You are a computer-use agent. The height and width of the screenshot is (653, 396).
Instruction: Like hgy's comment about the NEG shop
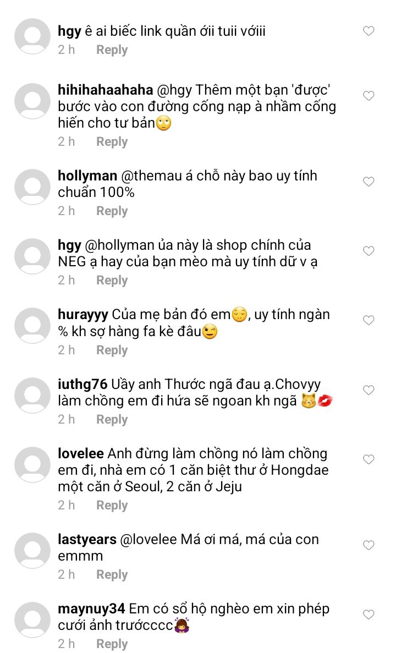click(369, 251)
